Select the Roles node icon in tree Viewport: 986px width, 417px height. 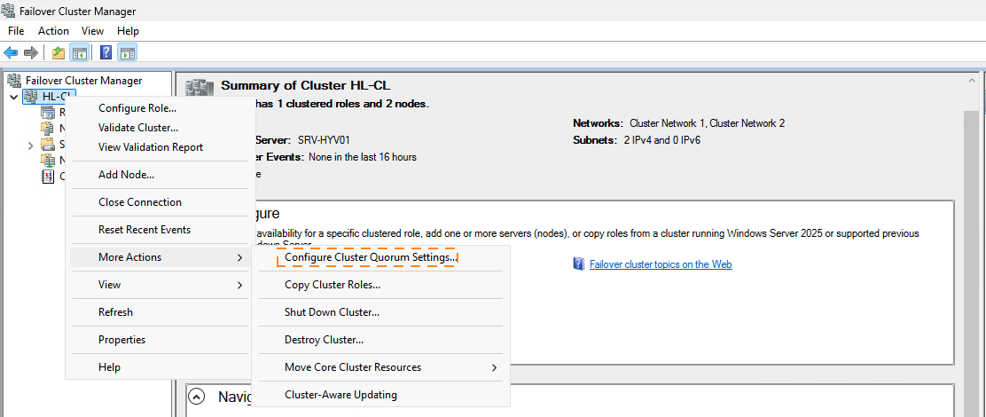[47, 113]
